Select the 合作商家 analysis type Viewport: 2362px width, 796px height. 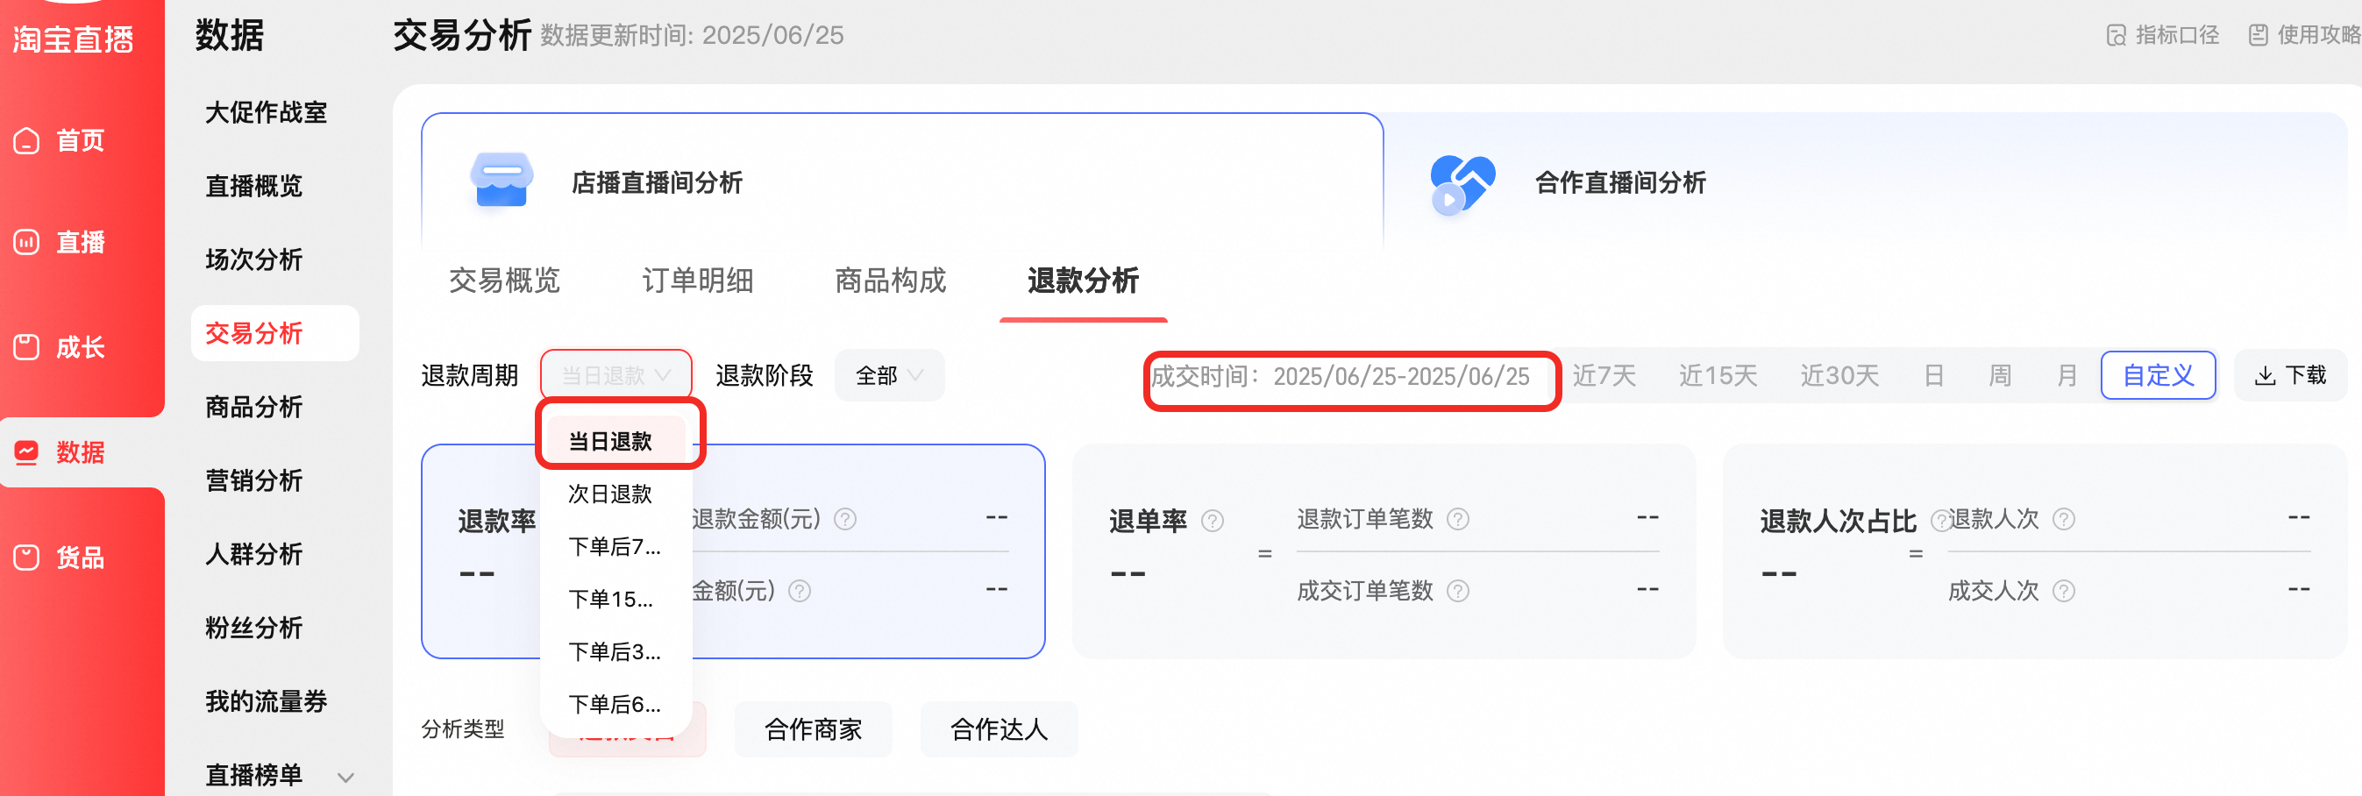(x=814, y=730)
